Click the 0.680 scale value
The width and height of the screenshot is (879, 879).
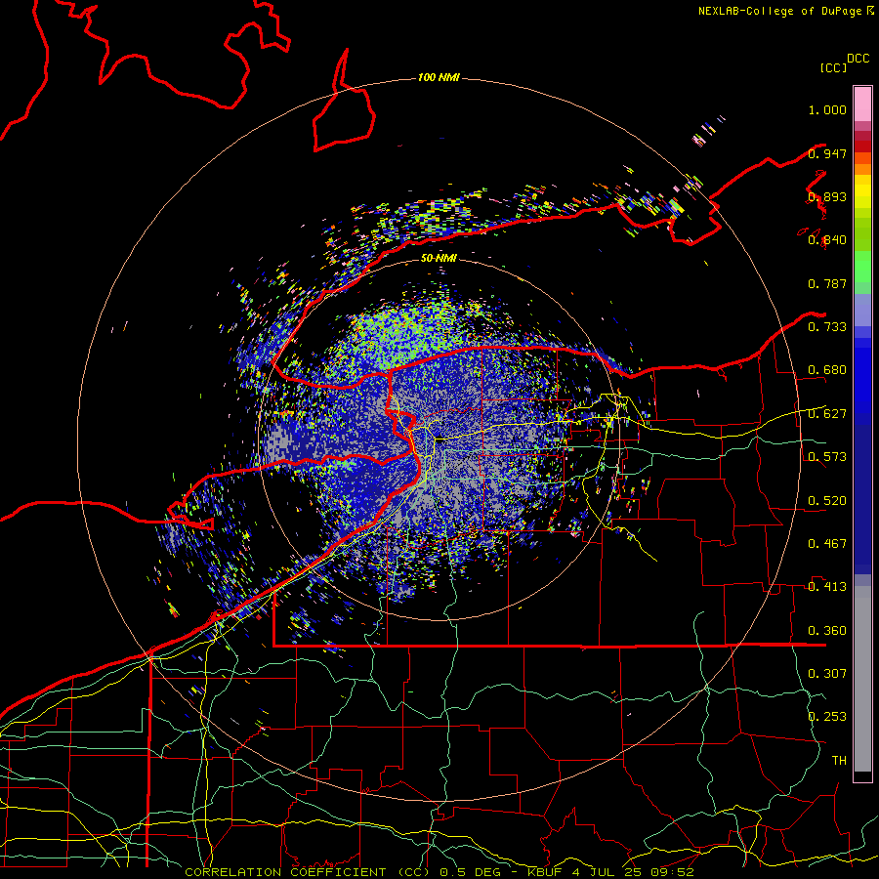coord(827,370)
